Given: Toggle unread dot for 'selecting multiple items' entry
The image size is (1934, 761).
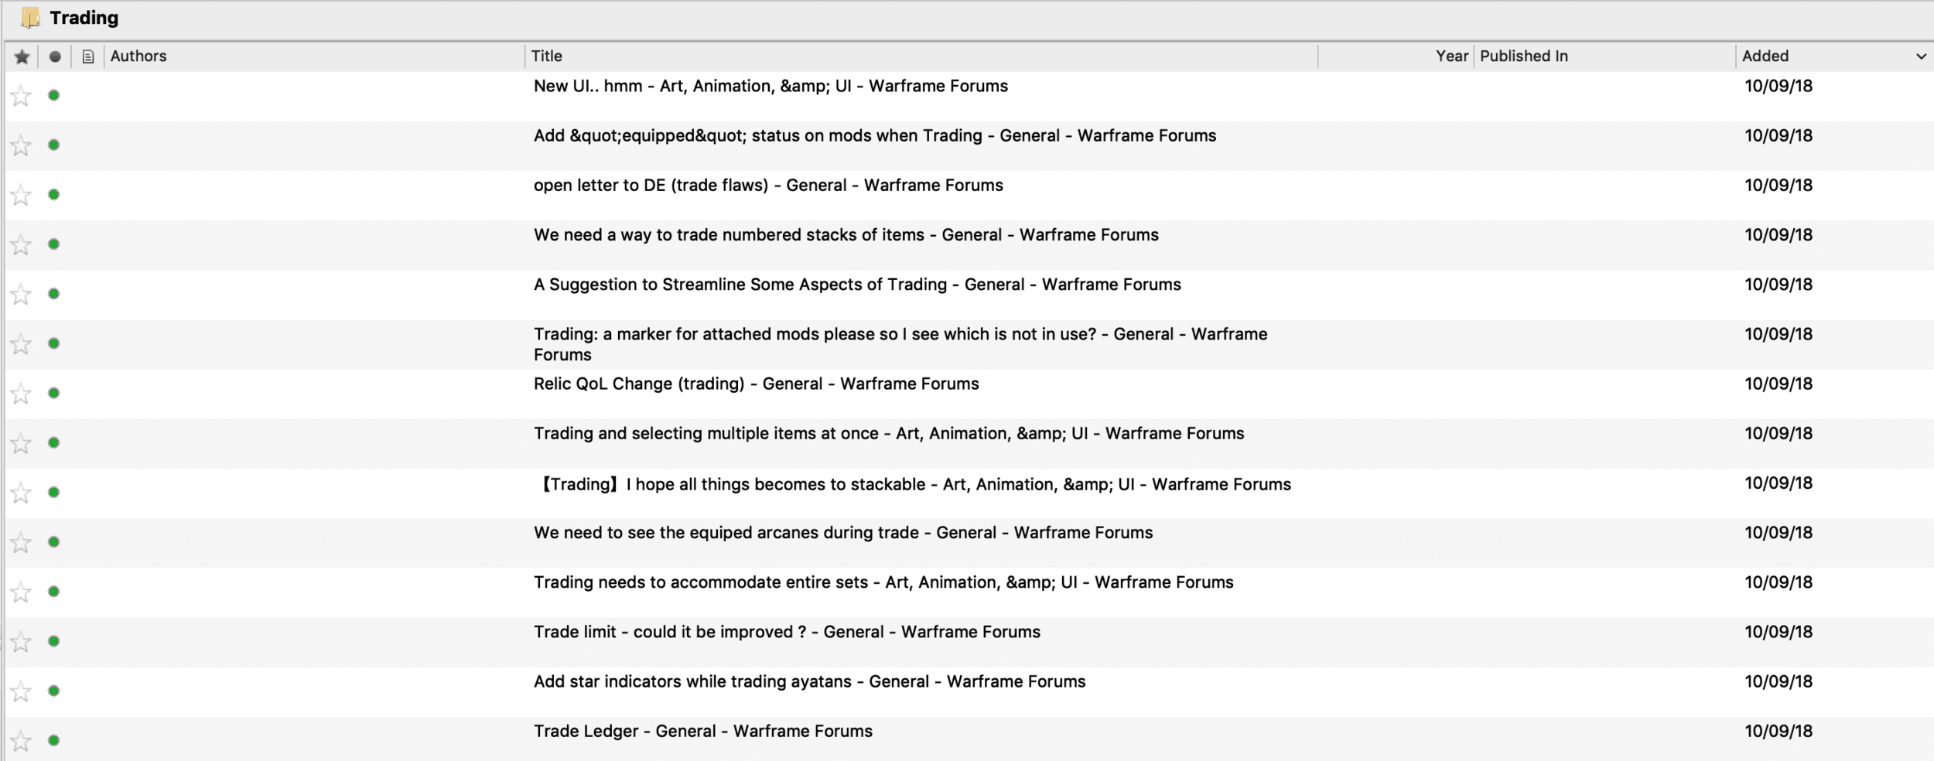Looking at the screenshot, I should coord(53,442).
